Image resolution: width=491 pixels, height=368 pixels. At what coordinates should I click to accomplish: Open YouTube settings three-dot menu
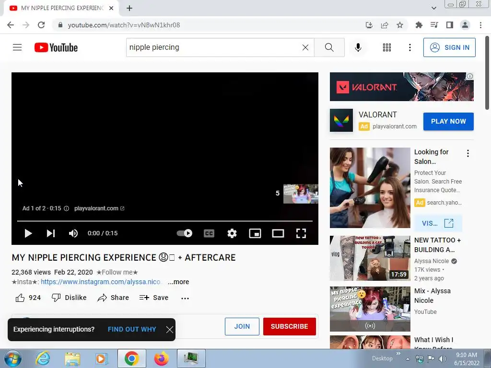tap(409, 47)
